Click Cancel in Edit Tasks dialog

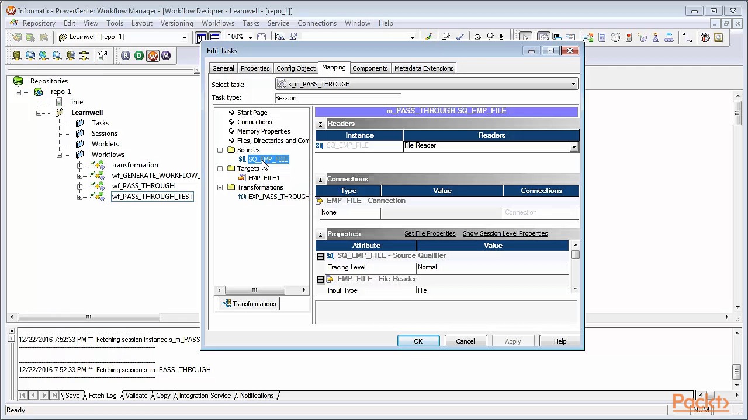tap(465, 341)
